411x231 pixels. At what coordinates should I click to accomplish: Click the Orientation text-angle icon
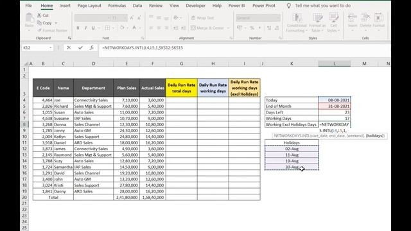(x=176, y=18)
